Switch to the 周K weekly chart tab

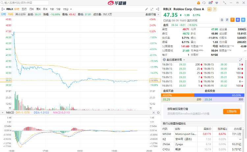click(x=39, y=9)
